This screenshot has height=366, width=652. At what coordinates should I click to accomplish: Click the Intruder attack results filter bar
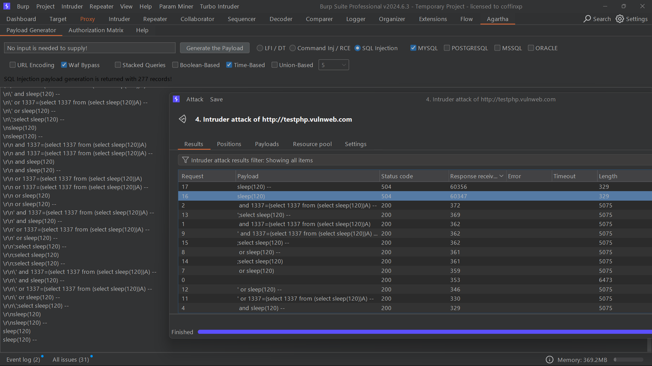415,160
